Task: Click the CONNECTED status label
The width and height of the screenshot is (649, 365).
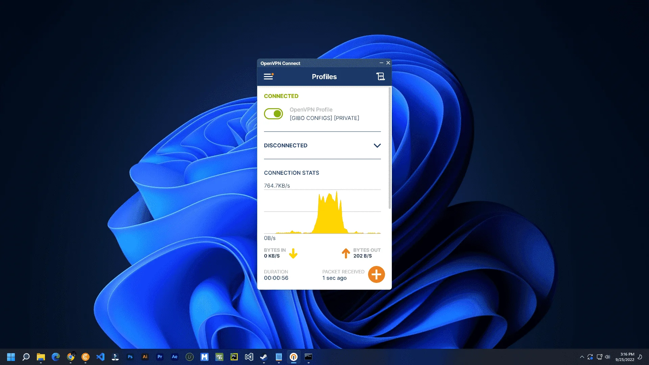Action: [x=281, y=96]
